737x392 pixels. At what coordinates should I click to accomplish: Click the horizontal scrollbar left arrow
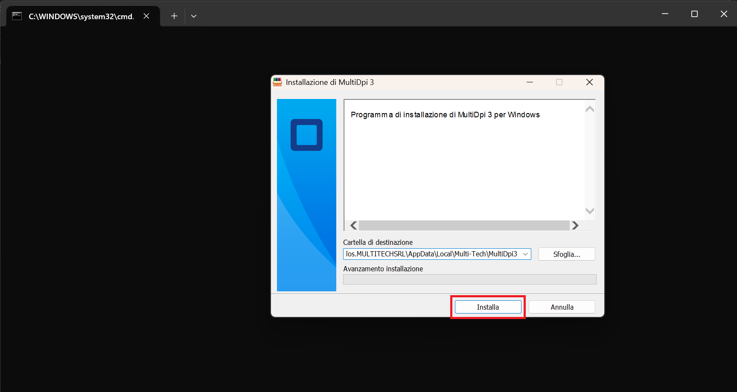pyautogui.click(x=353, y=225)
